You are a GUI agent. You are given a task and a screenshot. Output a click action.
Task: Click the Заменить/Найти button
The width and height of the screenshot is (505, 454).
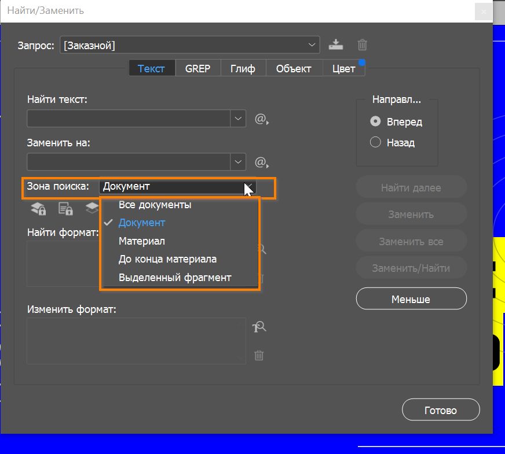tap(411, 268)
